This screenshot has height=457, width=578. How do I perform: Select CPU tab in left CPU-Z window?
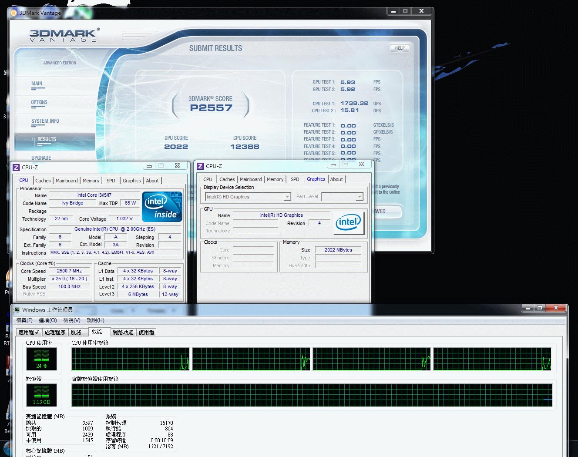(x=24, y=180)
